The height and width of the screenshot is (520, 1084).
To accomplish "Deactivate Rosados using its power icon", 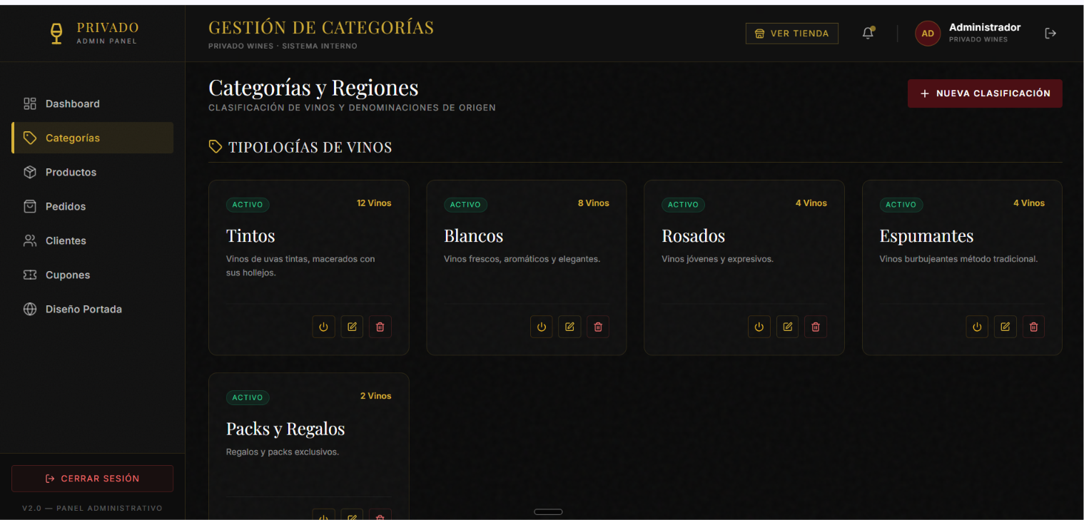I will click(x=759, y=327).
